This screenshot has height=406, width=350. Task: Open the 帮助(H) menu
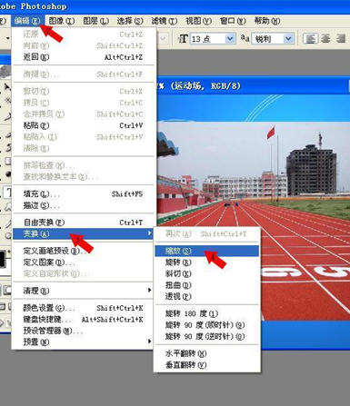coord(267,21)
